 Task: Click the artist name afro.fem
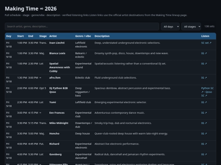[x=55, y=77]
